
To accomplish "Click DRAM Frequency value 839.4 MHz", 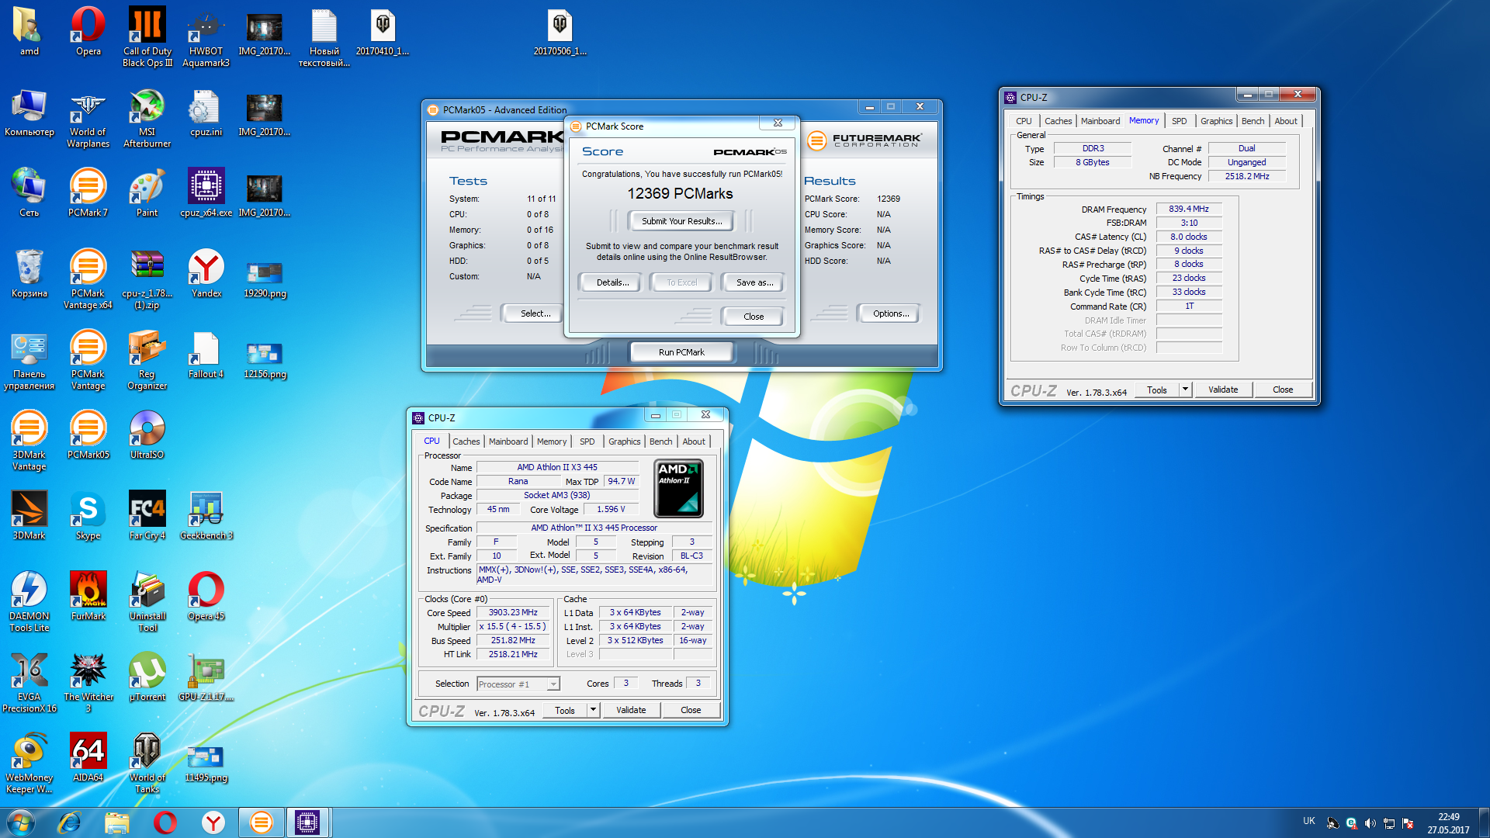I will [x=1189, y=209].
